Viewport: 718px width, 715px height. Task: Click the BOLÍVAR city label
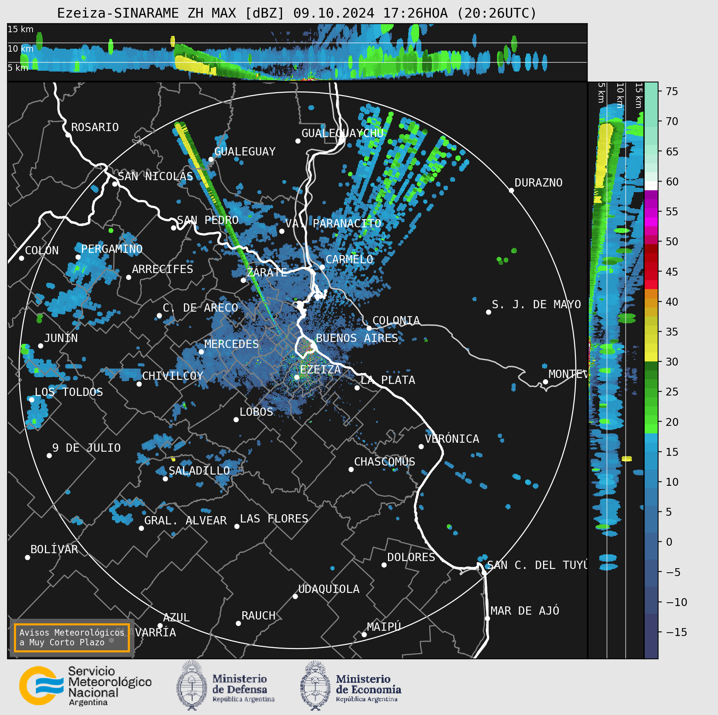pyautogui.click(x=54, y=549)
